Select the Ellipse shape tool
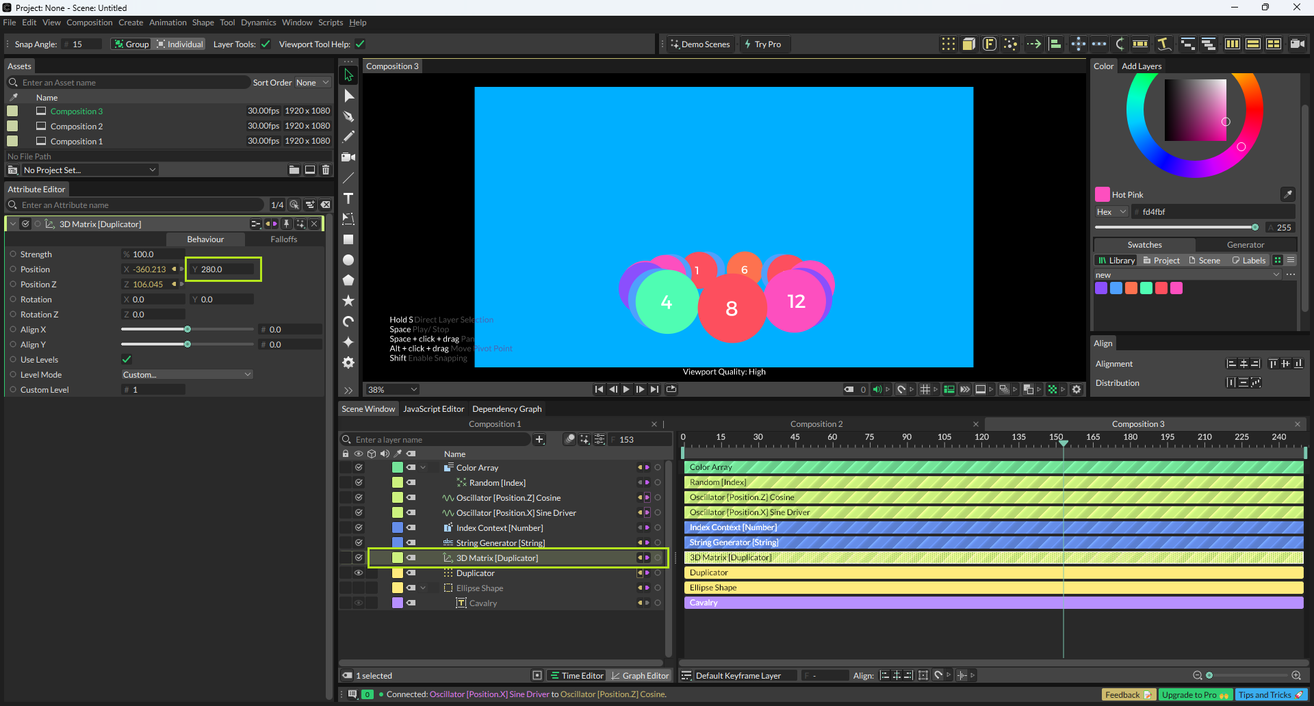The image size is (1314, 706). (348, 260)
